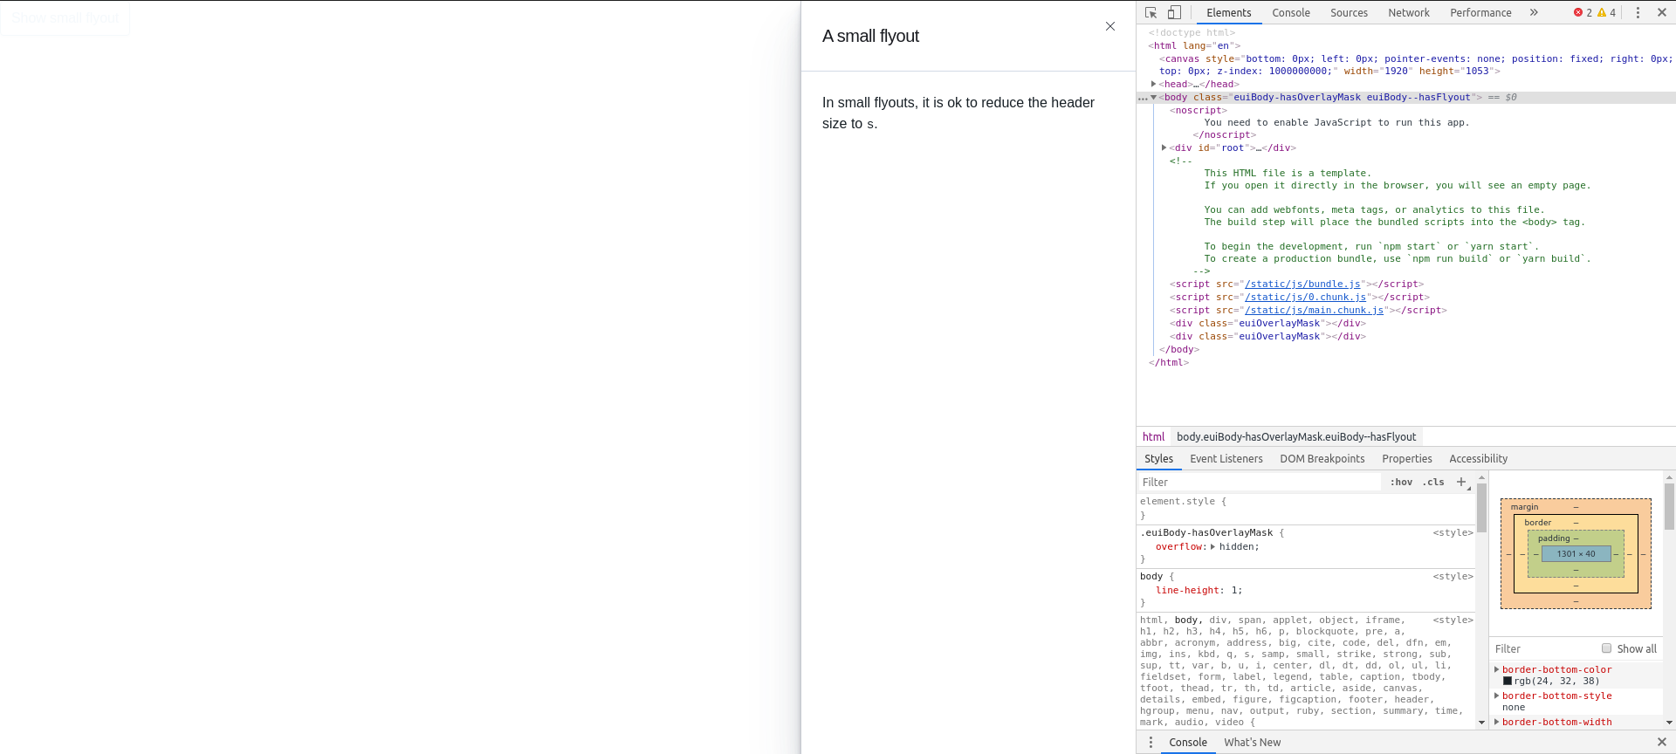Viewport: 1676px width, 754px height.
Task: Click the line-height property value
Action: (x=1236, y=590)
